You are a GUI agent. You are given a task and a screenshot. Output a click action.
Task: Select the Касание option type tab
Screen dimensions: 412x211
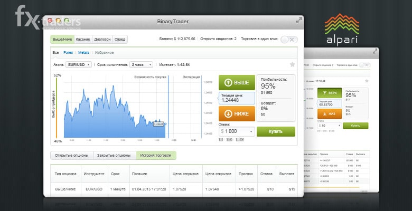pos(83,40)
